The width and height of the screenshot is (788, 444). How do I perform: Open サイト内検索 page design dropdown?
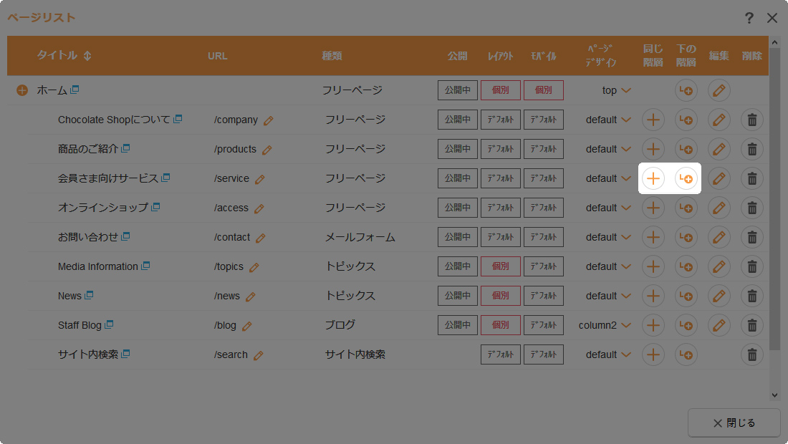point(608,354)
